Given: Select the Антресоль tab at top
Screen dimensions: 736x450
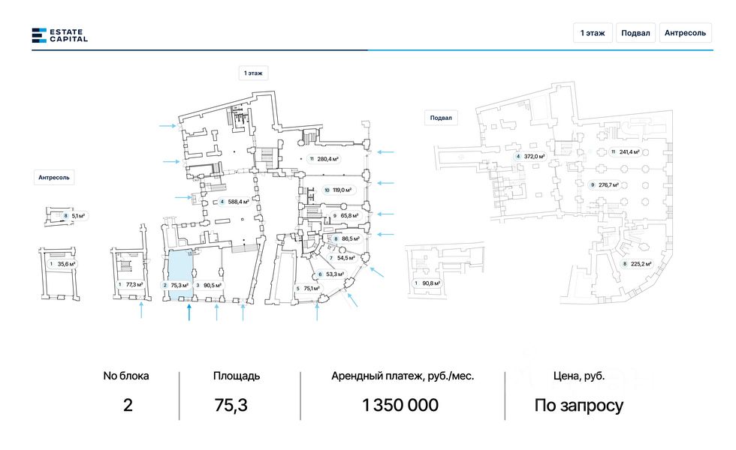Looking at the screenshot, I should [x=685, y=33].
